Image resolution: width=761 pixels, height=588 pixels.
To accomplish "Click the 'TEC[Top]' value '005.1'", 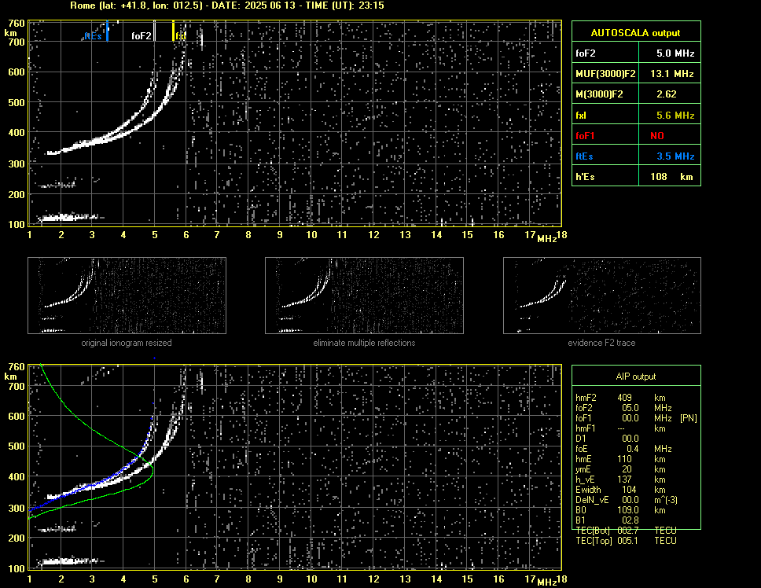I will [x=628, y=541].
